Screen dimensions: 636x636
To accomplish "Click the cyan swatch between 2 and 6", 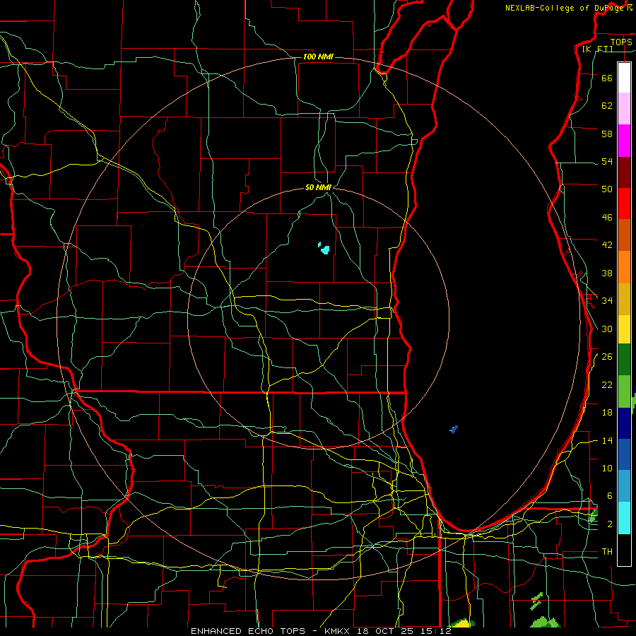I will coord(624,518).
